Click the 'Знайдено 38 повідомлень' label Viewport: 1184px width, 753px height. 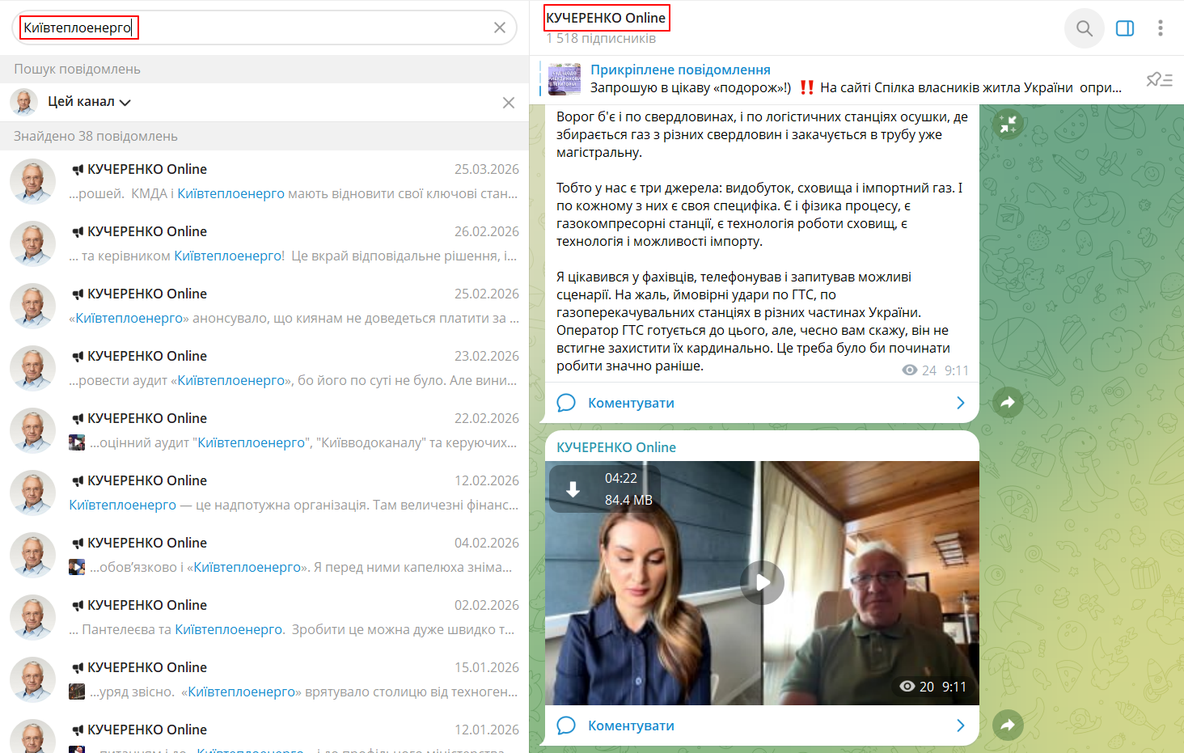tap(95, 136)
